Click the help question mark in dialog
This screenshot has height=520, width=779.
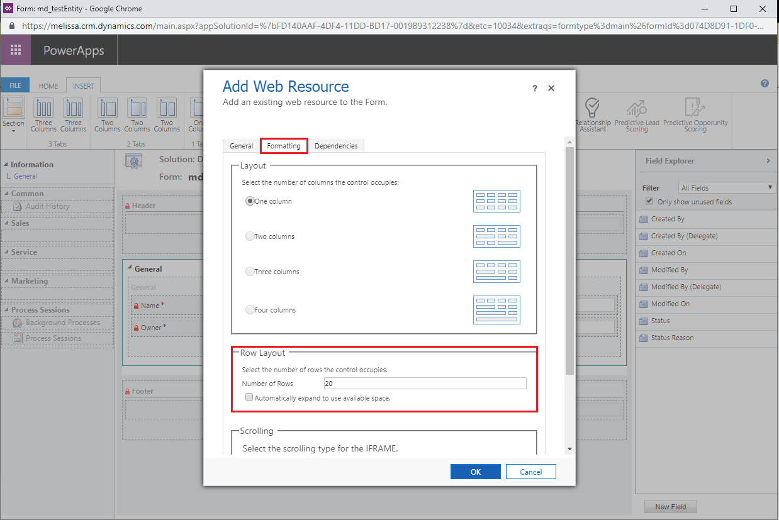535,89
